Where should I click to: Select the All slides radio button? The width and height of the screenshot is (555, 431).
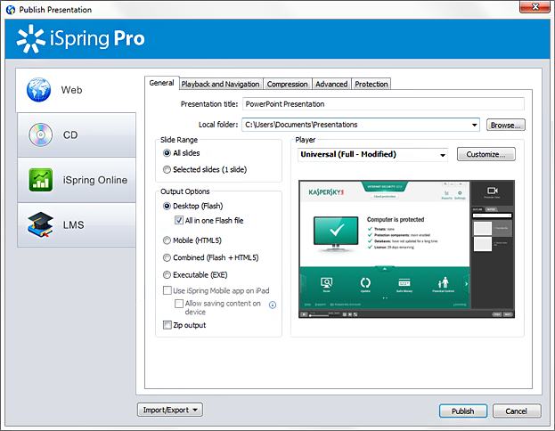pyautogui.click(x=167, y=153)
